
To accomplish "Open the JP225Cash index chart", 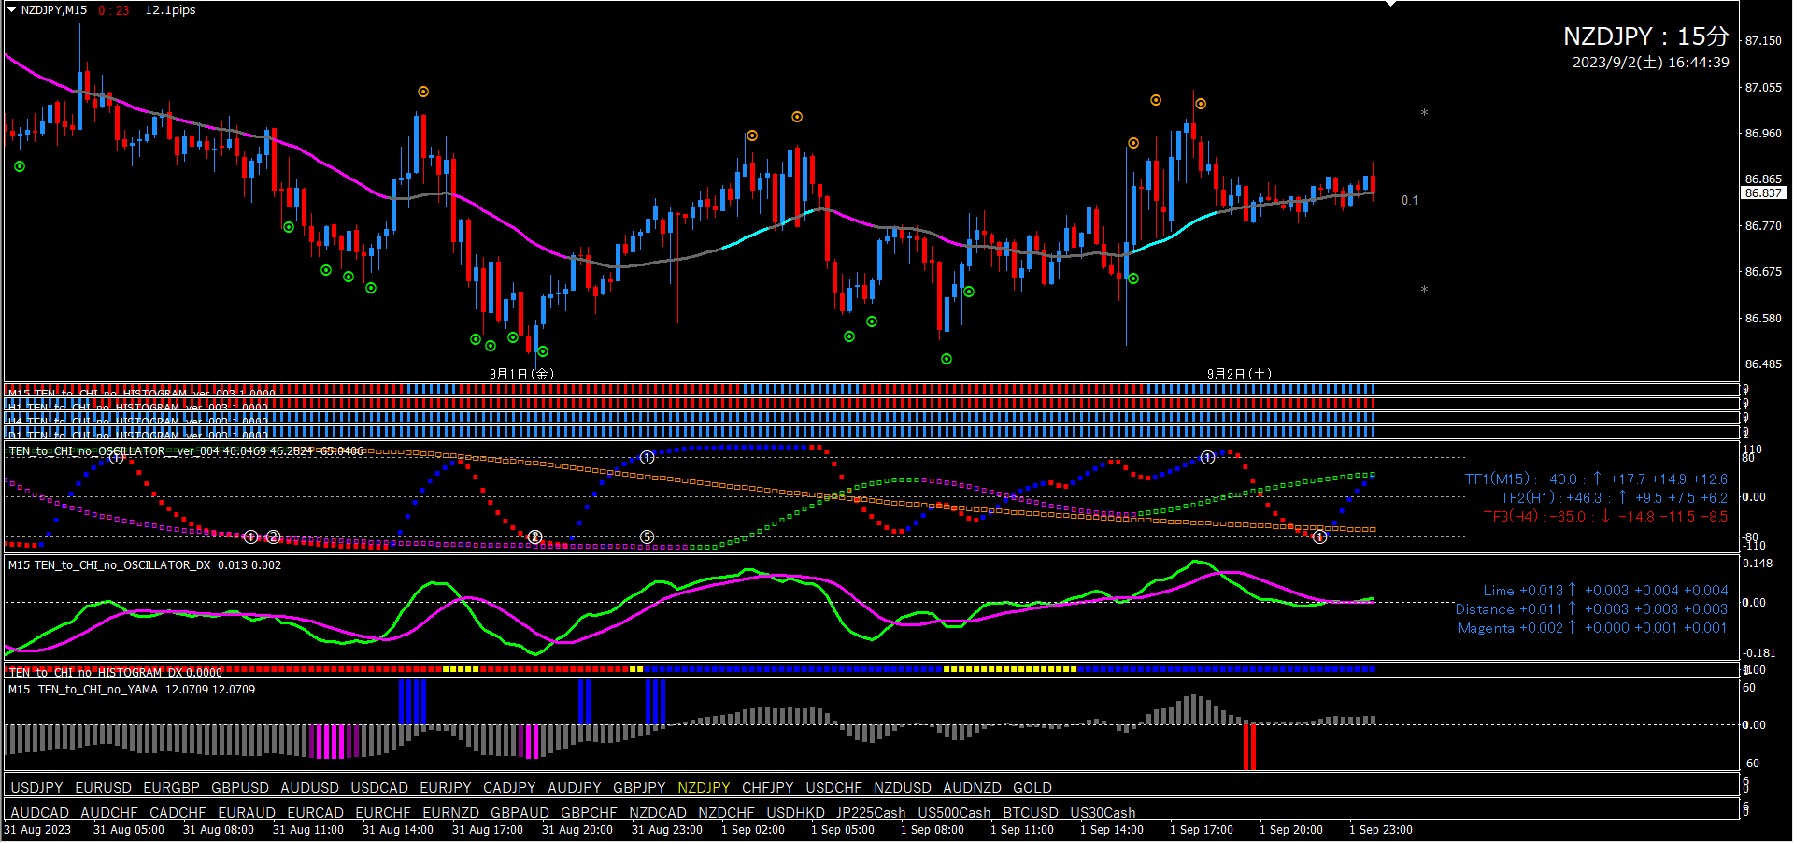I will (871, 813).
